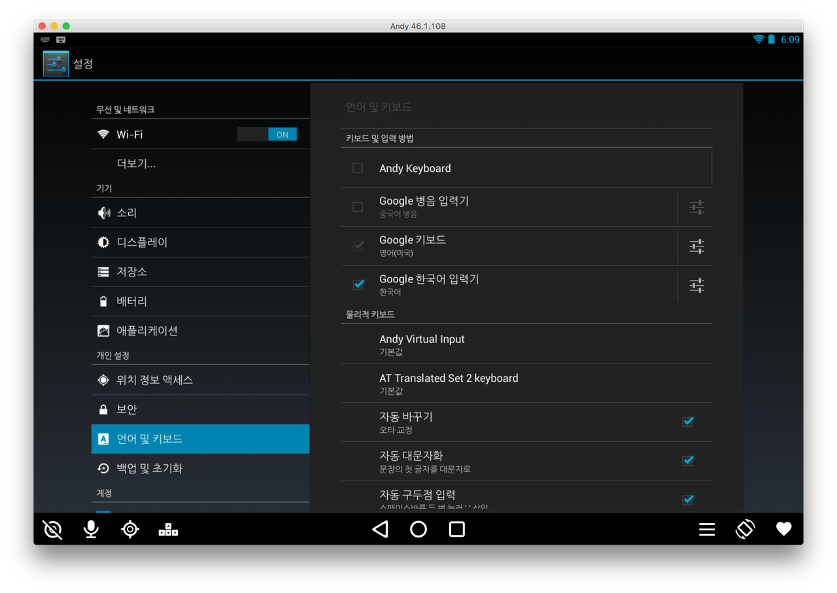The height and width of the screenshot is (593, 837).
Task: Toggle the crossed-out camera icon
Action: (x=53, y=530)
